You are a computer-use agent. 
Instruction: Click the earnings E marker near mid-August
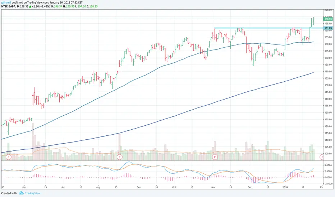(119, 157)
